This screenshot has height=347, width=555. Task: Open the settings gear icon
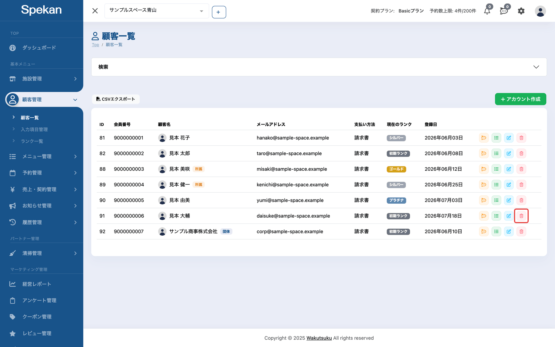point(521,11)
